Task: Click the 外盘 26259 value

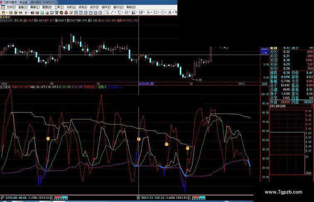Action: [285, 102]
